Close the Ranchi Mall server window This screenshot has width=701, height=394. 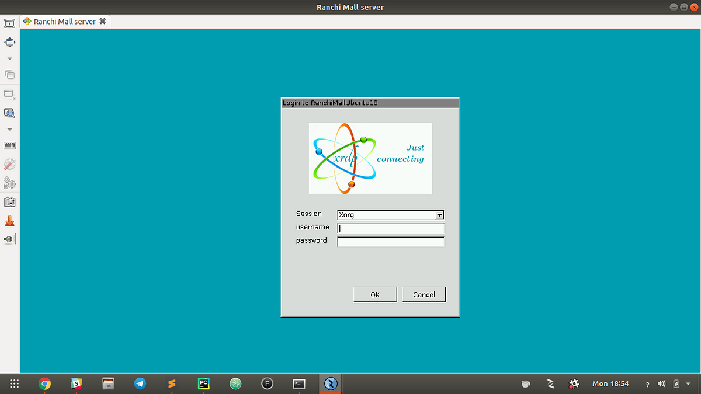694,6
